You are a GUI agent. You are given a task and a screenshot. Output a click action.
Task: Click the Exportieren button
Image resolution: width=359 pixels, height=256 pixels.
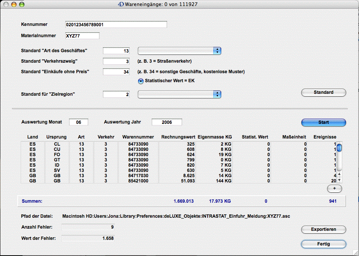click(323, 229)
